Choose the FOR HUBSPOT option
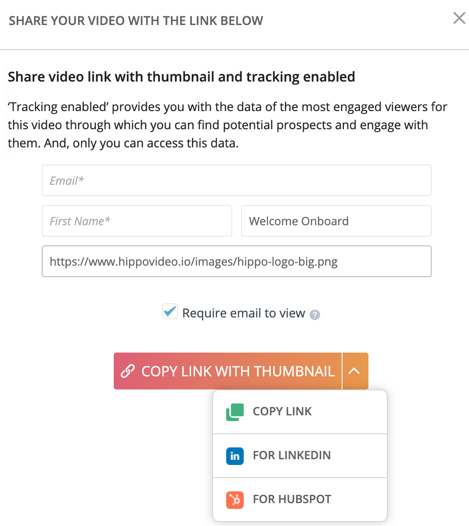The height and width of the screenshot is (526, 469). (292, 500)
